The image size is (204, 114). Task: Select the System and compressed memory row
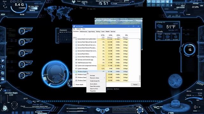pos(101,66)
